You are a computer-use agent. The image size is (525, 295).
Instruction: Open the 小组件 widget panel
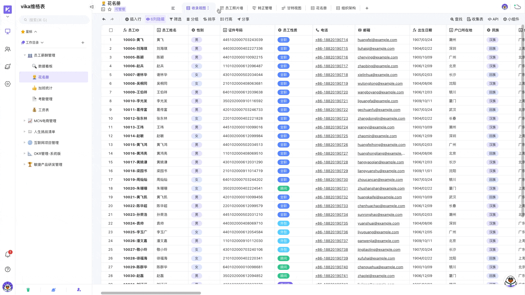[511, 19]
